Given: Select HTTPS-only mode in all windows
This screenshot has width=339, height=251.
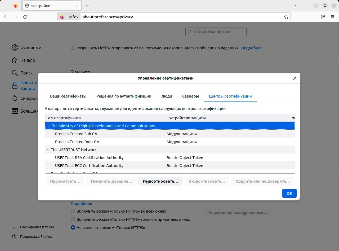Looking at the screenshot, I should (x=73, y=211).
